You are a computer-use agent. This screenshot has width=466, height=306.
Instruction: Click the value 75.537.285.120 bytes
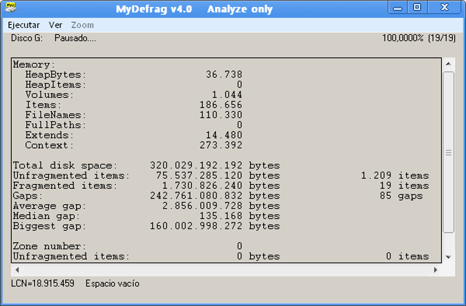[218, 175]
